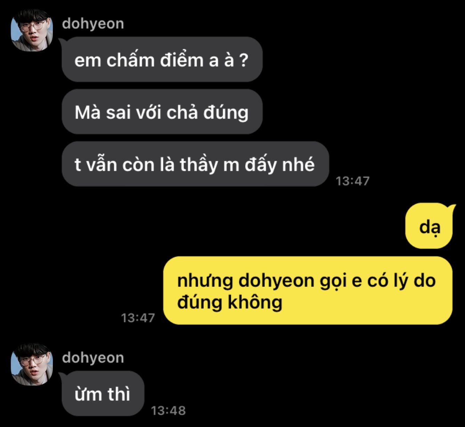Click the question mark in the first message
This screenshot has width=465, height=427.
[244, 60]
